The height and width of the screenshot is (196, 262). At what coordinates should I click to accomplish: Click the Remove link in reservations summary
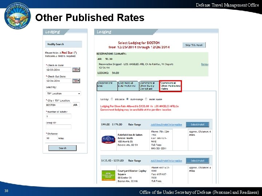(205, 64)
